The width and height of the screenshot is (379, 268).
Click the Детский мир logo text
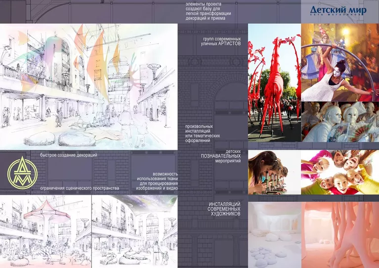pos(338,10)
